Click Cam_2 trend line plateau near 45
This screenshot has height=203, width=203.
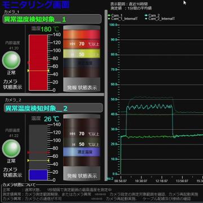149,107
